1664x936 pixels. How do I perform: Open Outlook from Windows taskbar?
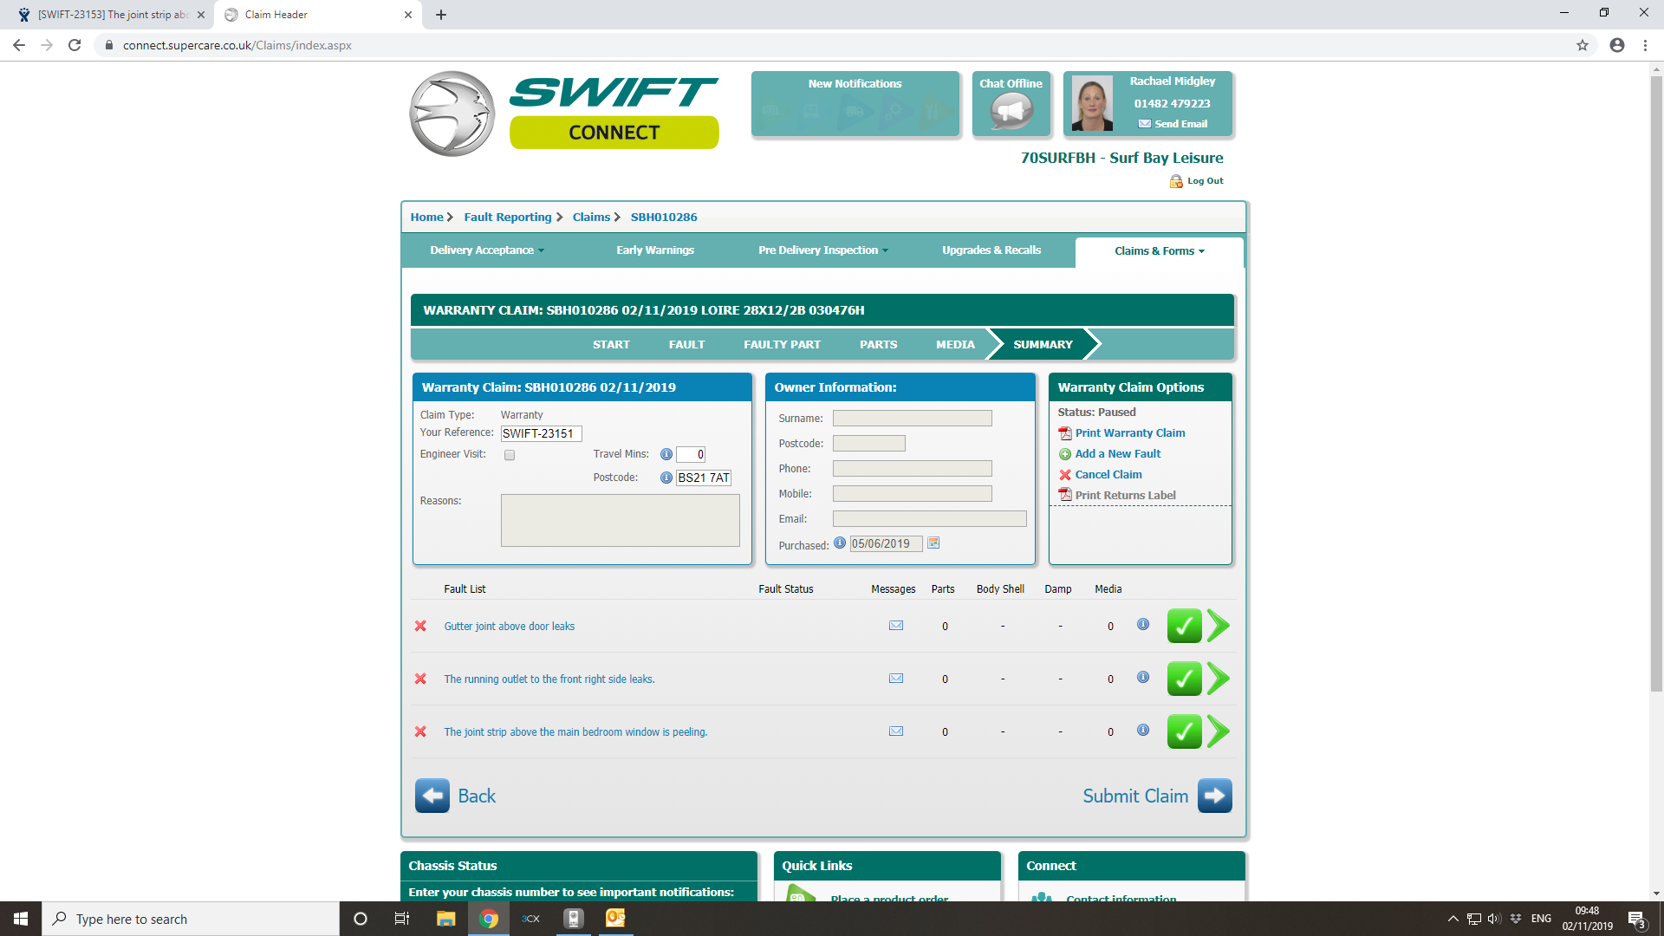[x=615, y=919]
